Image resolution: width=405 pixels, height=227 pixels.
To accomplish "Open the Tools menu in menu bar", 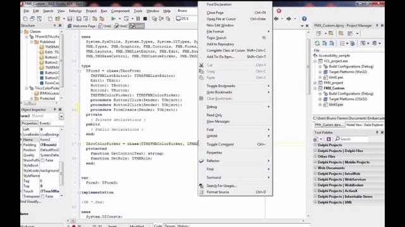I will tap(138, 11).
